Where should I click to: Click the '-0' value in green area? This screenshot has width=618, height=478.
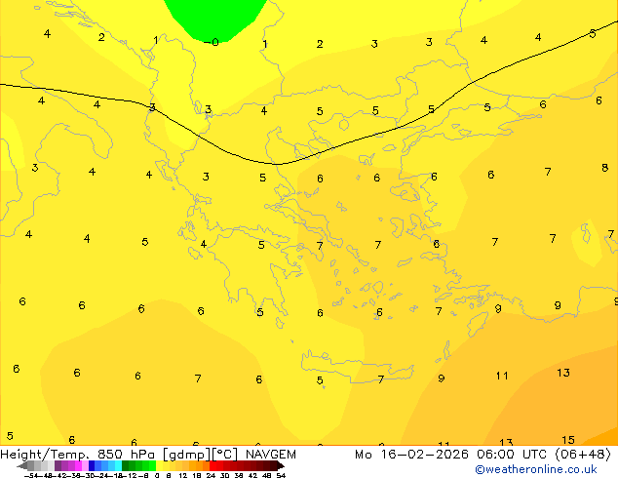212,42
